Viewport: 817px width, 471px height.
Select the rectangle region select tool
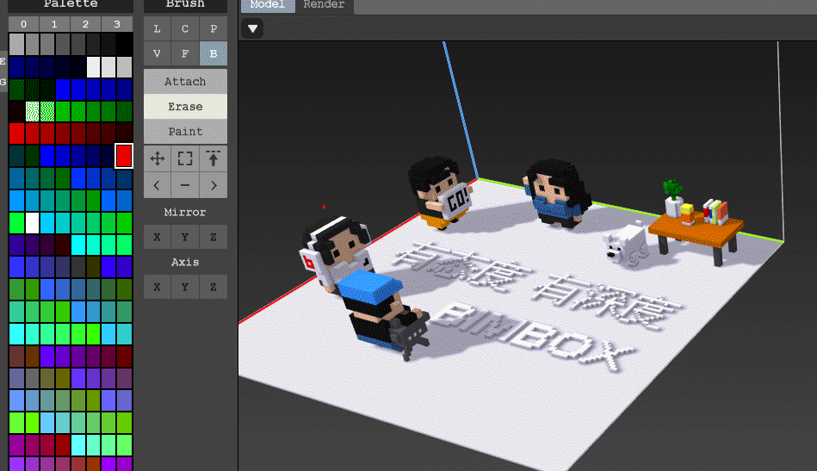[185, 158]
